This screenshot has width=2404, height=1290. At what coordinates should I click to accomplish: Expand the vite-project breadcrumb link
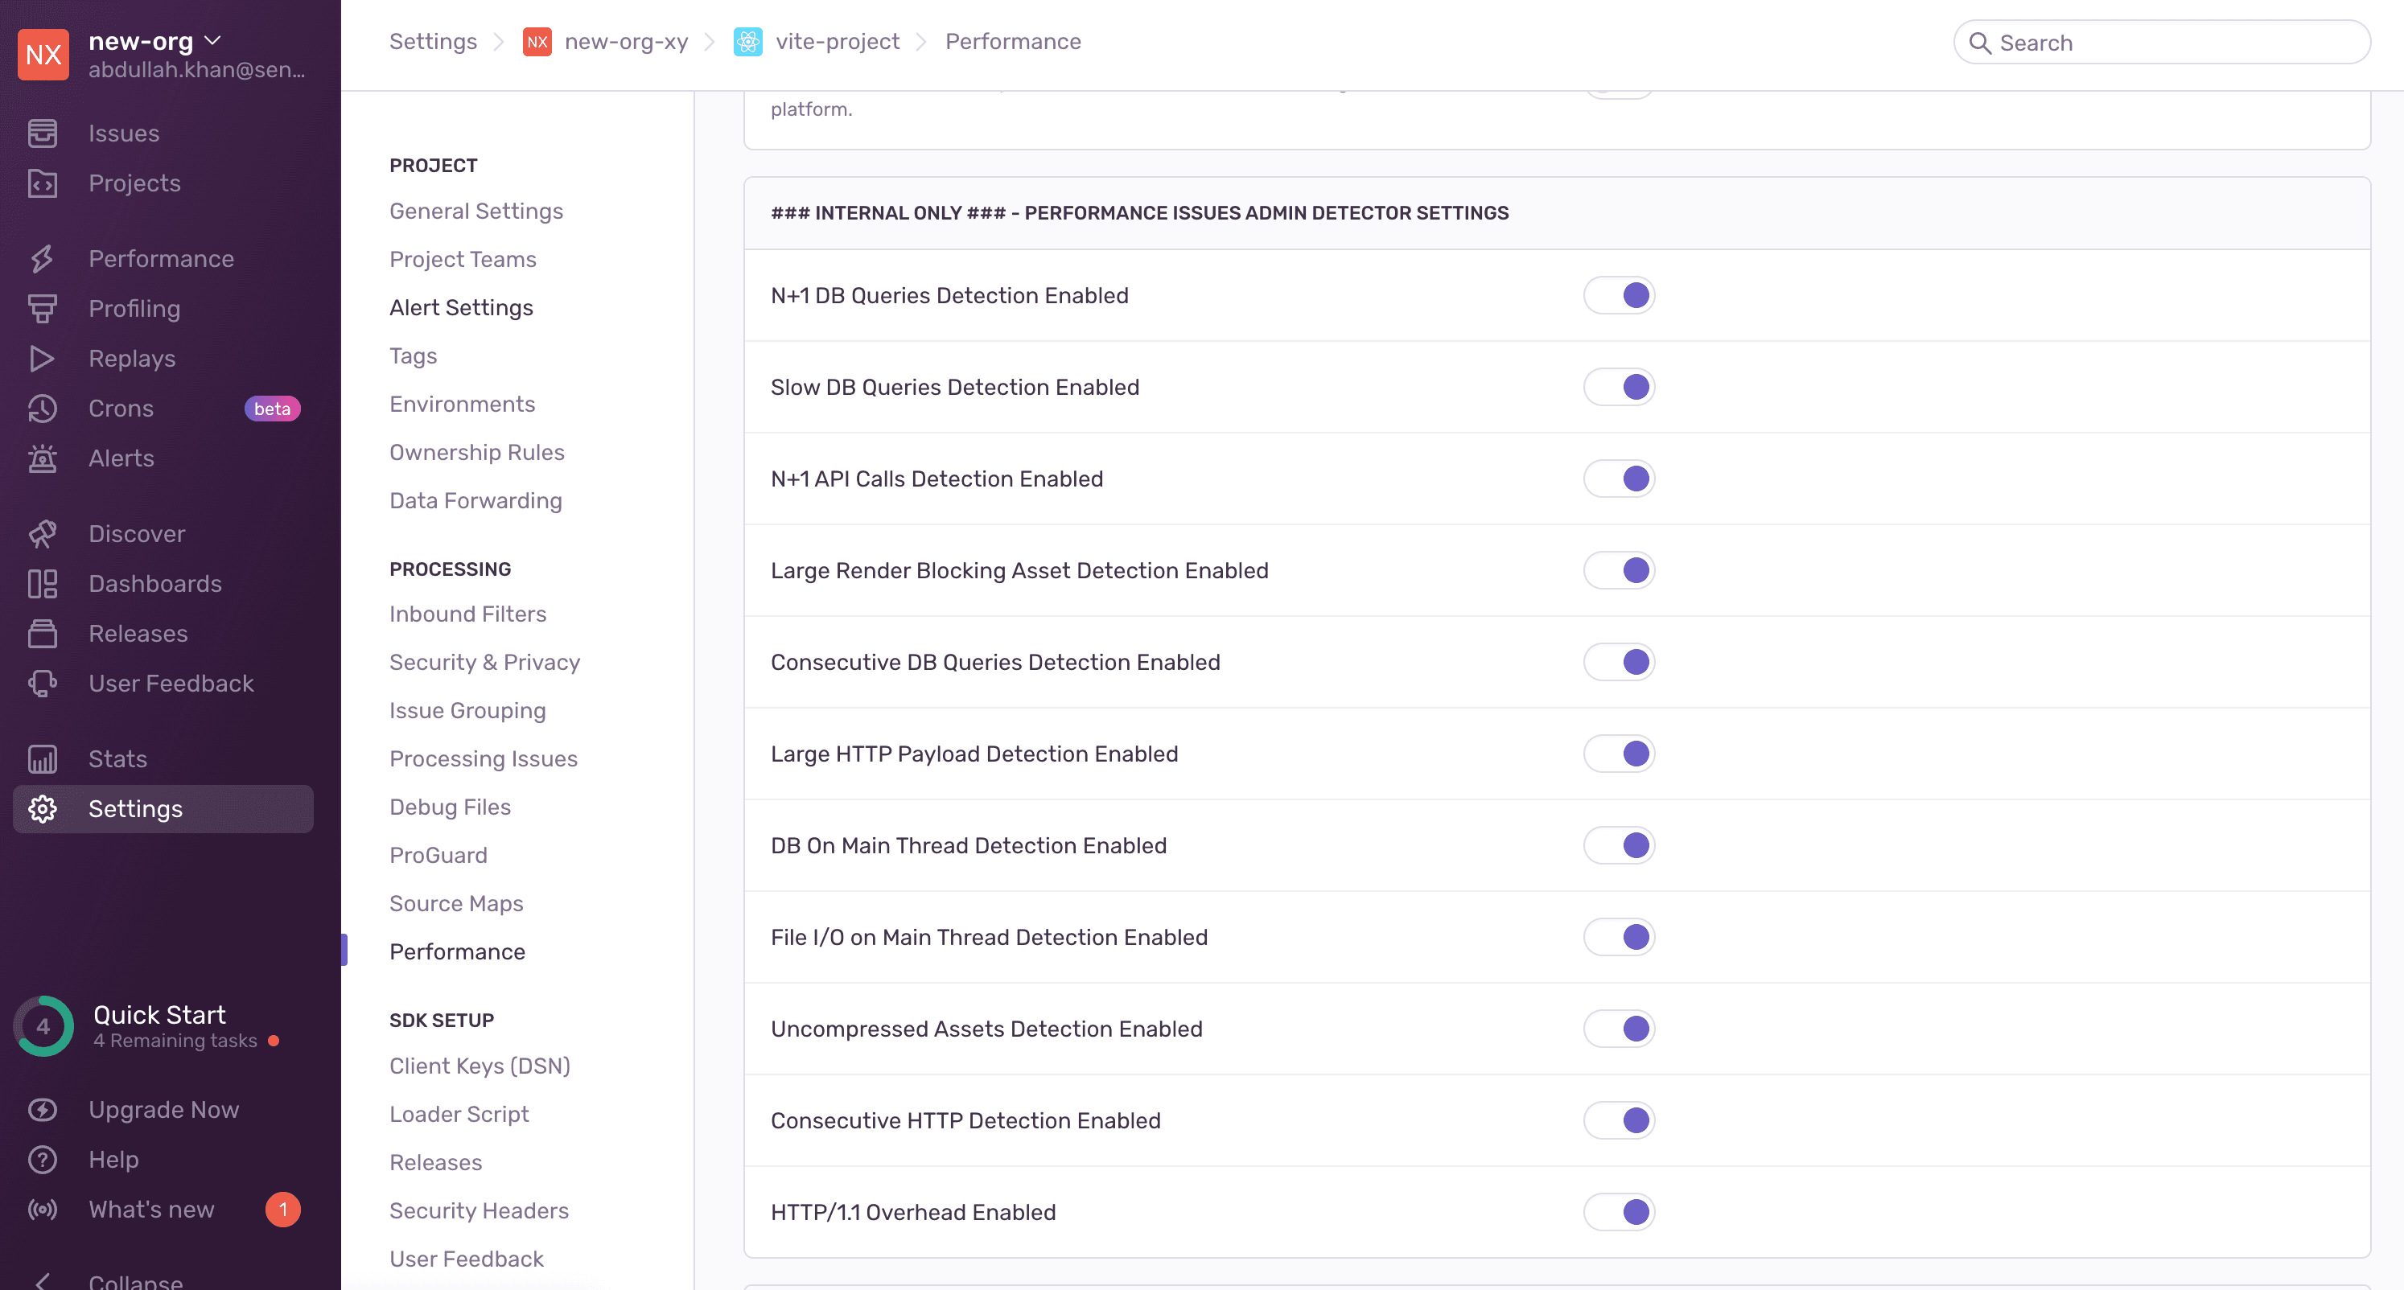pyautogui.click(x=816, y=41)
